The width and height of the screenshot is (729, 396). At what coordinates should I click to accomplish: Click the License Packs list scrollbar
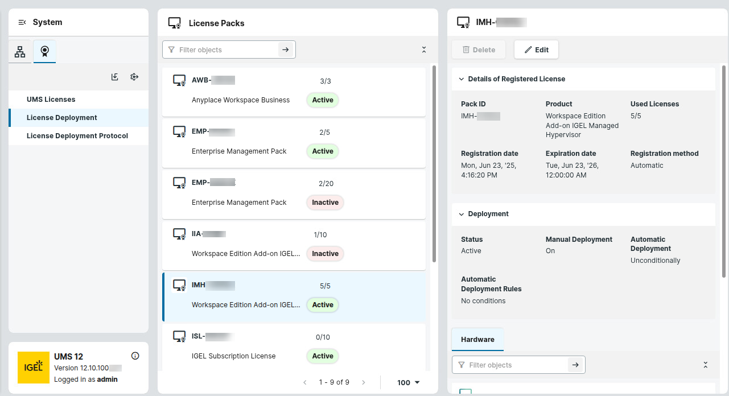tap(434, 164)
